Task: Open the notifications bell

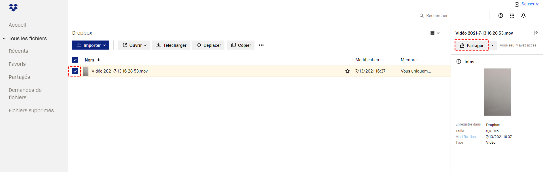Action: pos(523,16)
